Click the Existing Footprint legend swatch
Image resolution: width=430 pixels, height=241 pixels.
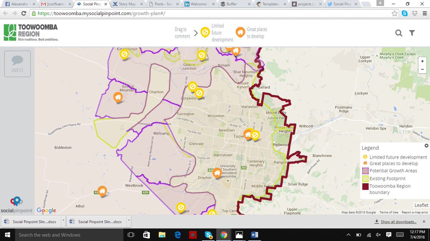[x=365, y=179]
